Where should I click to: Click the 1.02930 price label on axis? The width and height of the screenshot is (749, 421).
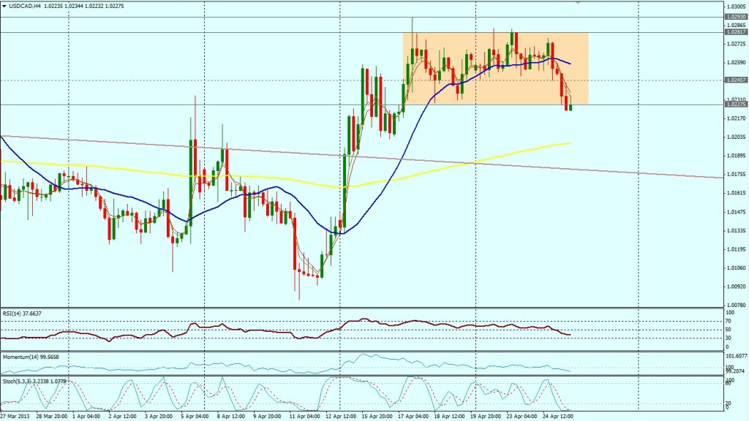coord(735,16)
